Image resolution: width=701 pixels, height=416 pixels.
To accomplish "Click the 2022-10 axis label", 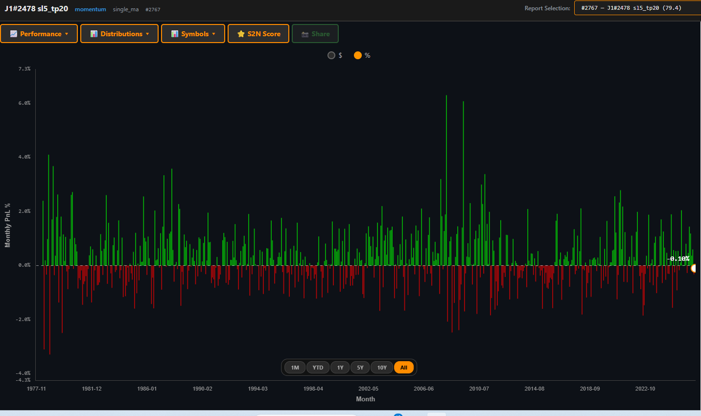I will tap(645, 389).
